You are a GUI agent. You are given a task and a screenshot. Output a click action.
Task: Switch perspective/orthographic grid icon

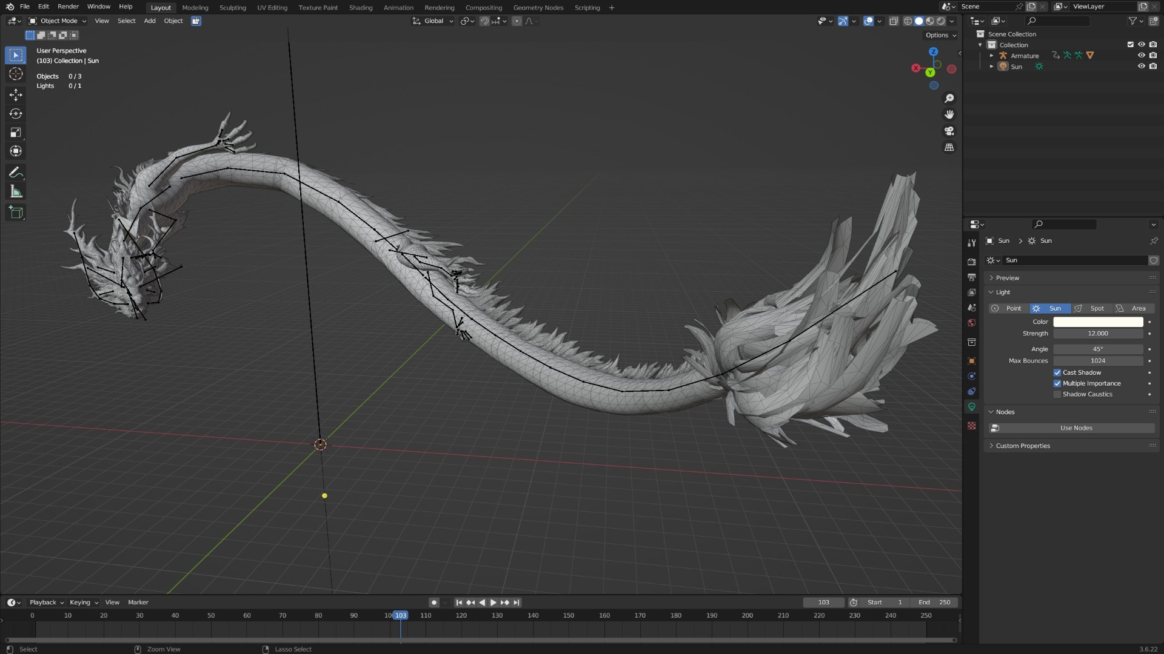coord(949,148)
